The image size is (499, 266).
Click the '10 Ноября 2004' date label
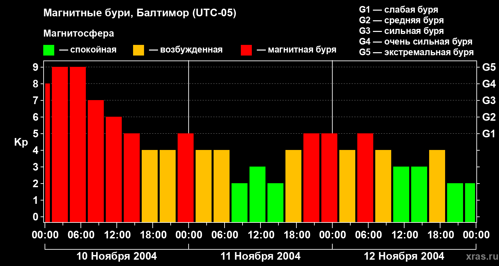pos(116,256)
